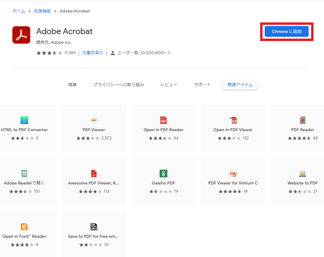The height and width of the screenshot is (257, 324).
Task: Click the Website to PDF 21 rating
Action: pyautogui.click(x=303, y=192)
